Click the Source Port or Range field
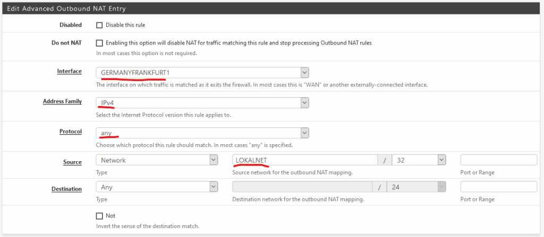The image size is (544, 237). pyautogui.click(x=498, y=161)
